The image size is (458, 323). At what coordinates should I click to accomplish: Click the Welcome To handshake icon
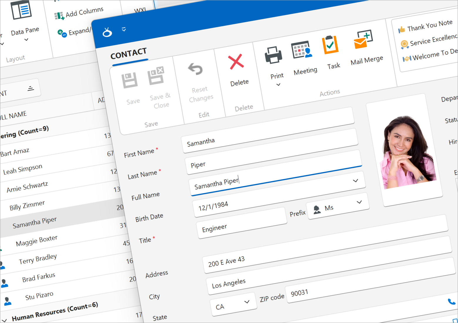click(x=407, y=58)
